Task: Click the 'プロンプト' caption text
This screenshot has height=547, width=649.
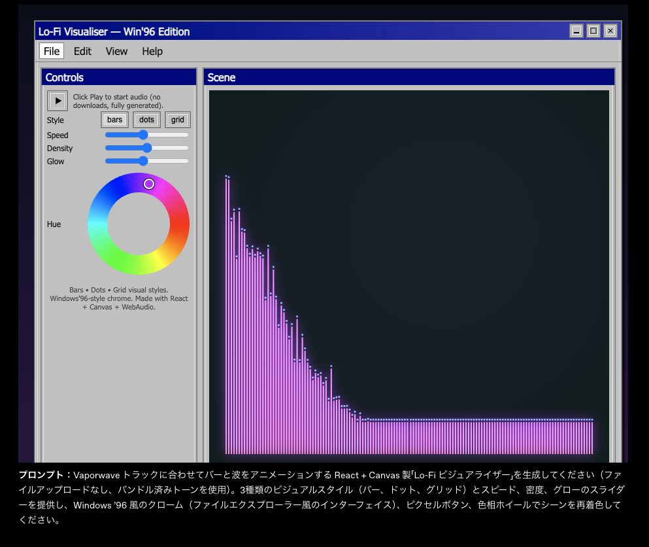Action: coord(41,475)
